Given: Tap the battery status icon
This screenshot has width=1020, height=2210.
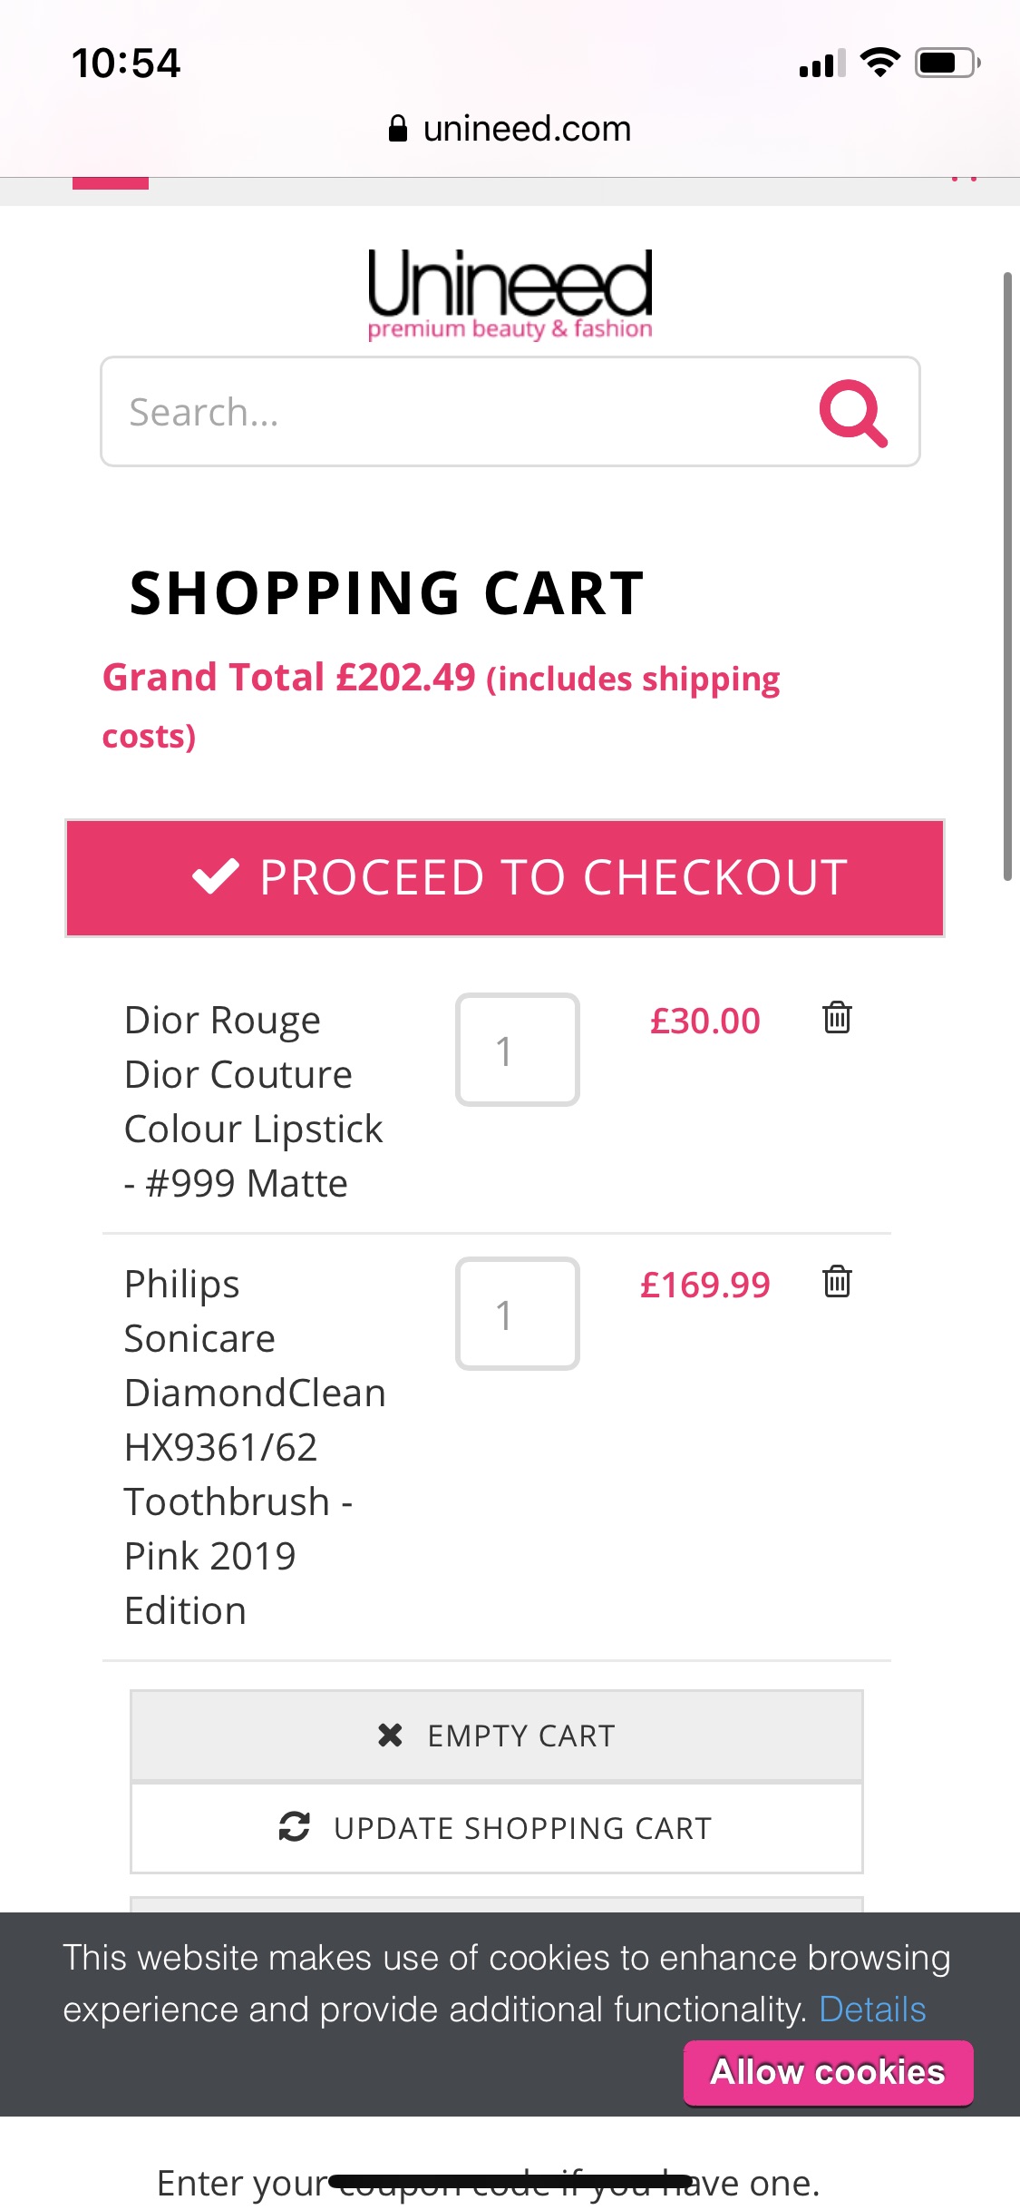Looking at the screenshot, I should [x=947, y=63].
